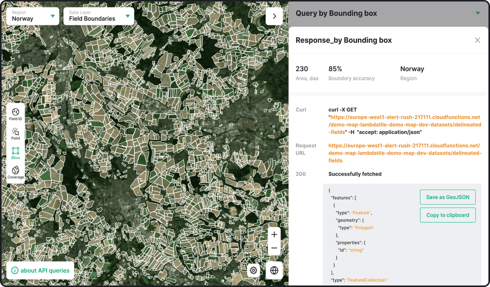The height and width of the screenshot is (287, 490).
Task: Click the Area, daa label
Action: coord(307,79)
